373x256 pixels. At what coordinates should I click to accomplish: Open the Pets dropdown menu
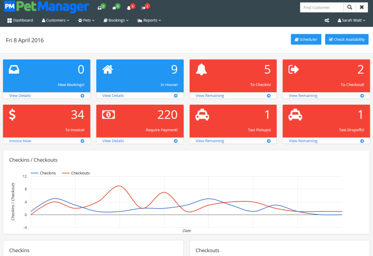click(86, 20)
